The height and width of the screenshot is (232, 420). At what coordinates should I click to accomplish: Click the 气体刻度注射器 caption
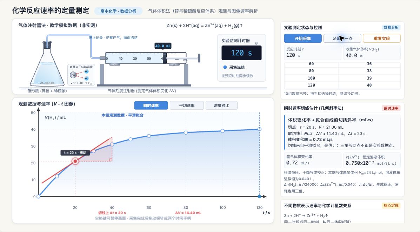pyautogui.click(x=142, y=91)
